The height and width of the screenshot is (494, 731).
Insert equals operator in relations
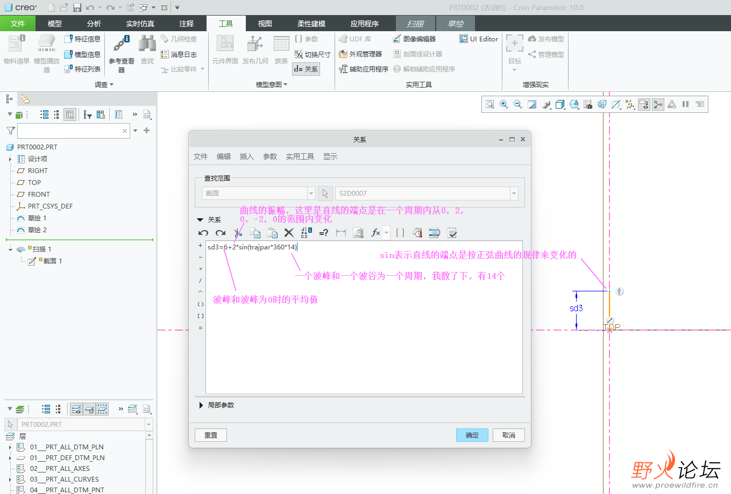201,328
